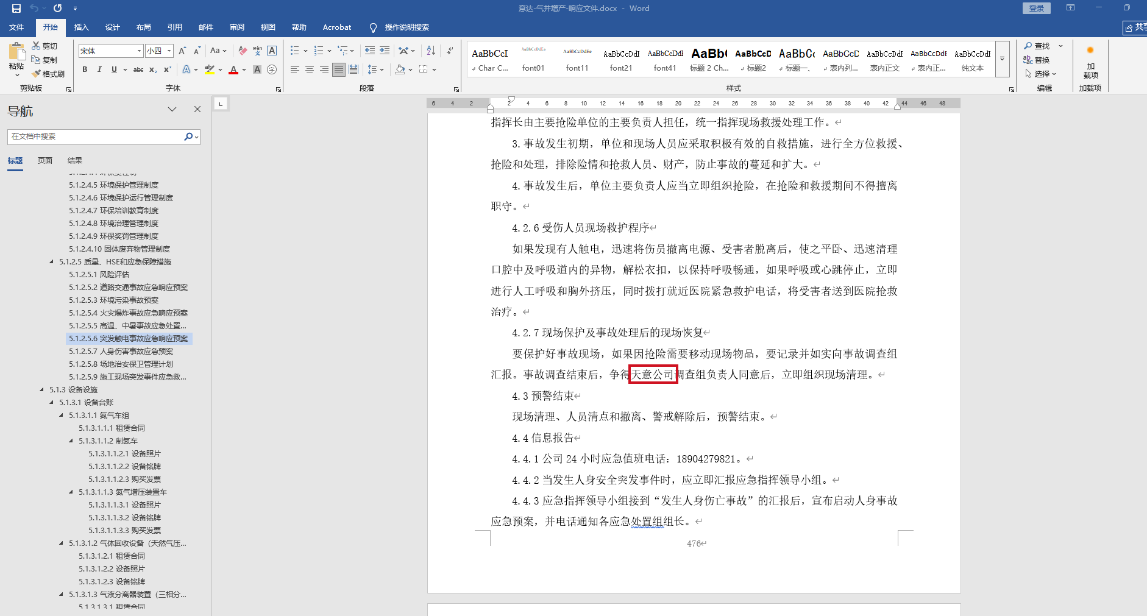
Task: Open the font dialog launcher in the 字体 group
Action: [x=279, y=89]
